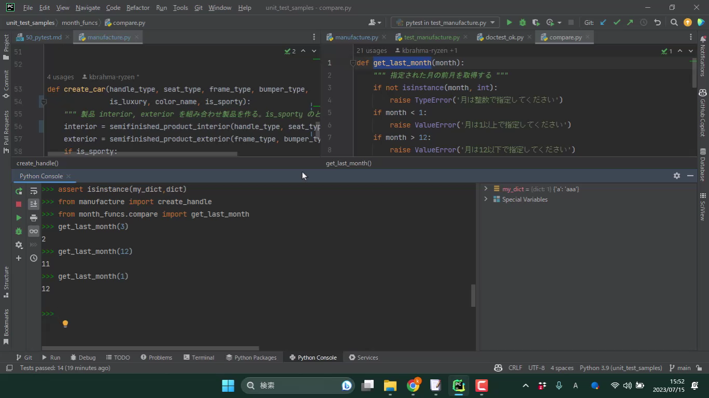Click the main Git branch indicator
This screenshot has width=709, height=398.
coord(680,368)
